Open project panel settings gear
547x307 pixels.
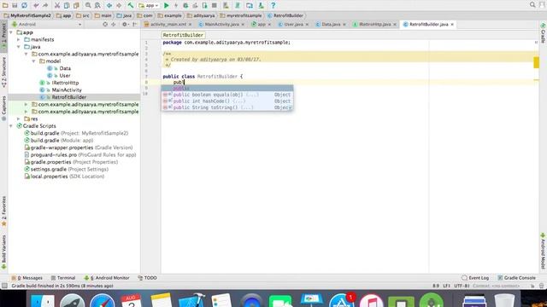click(x=125, y=25)
